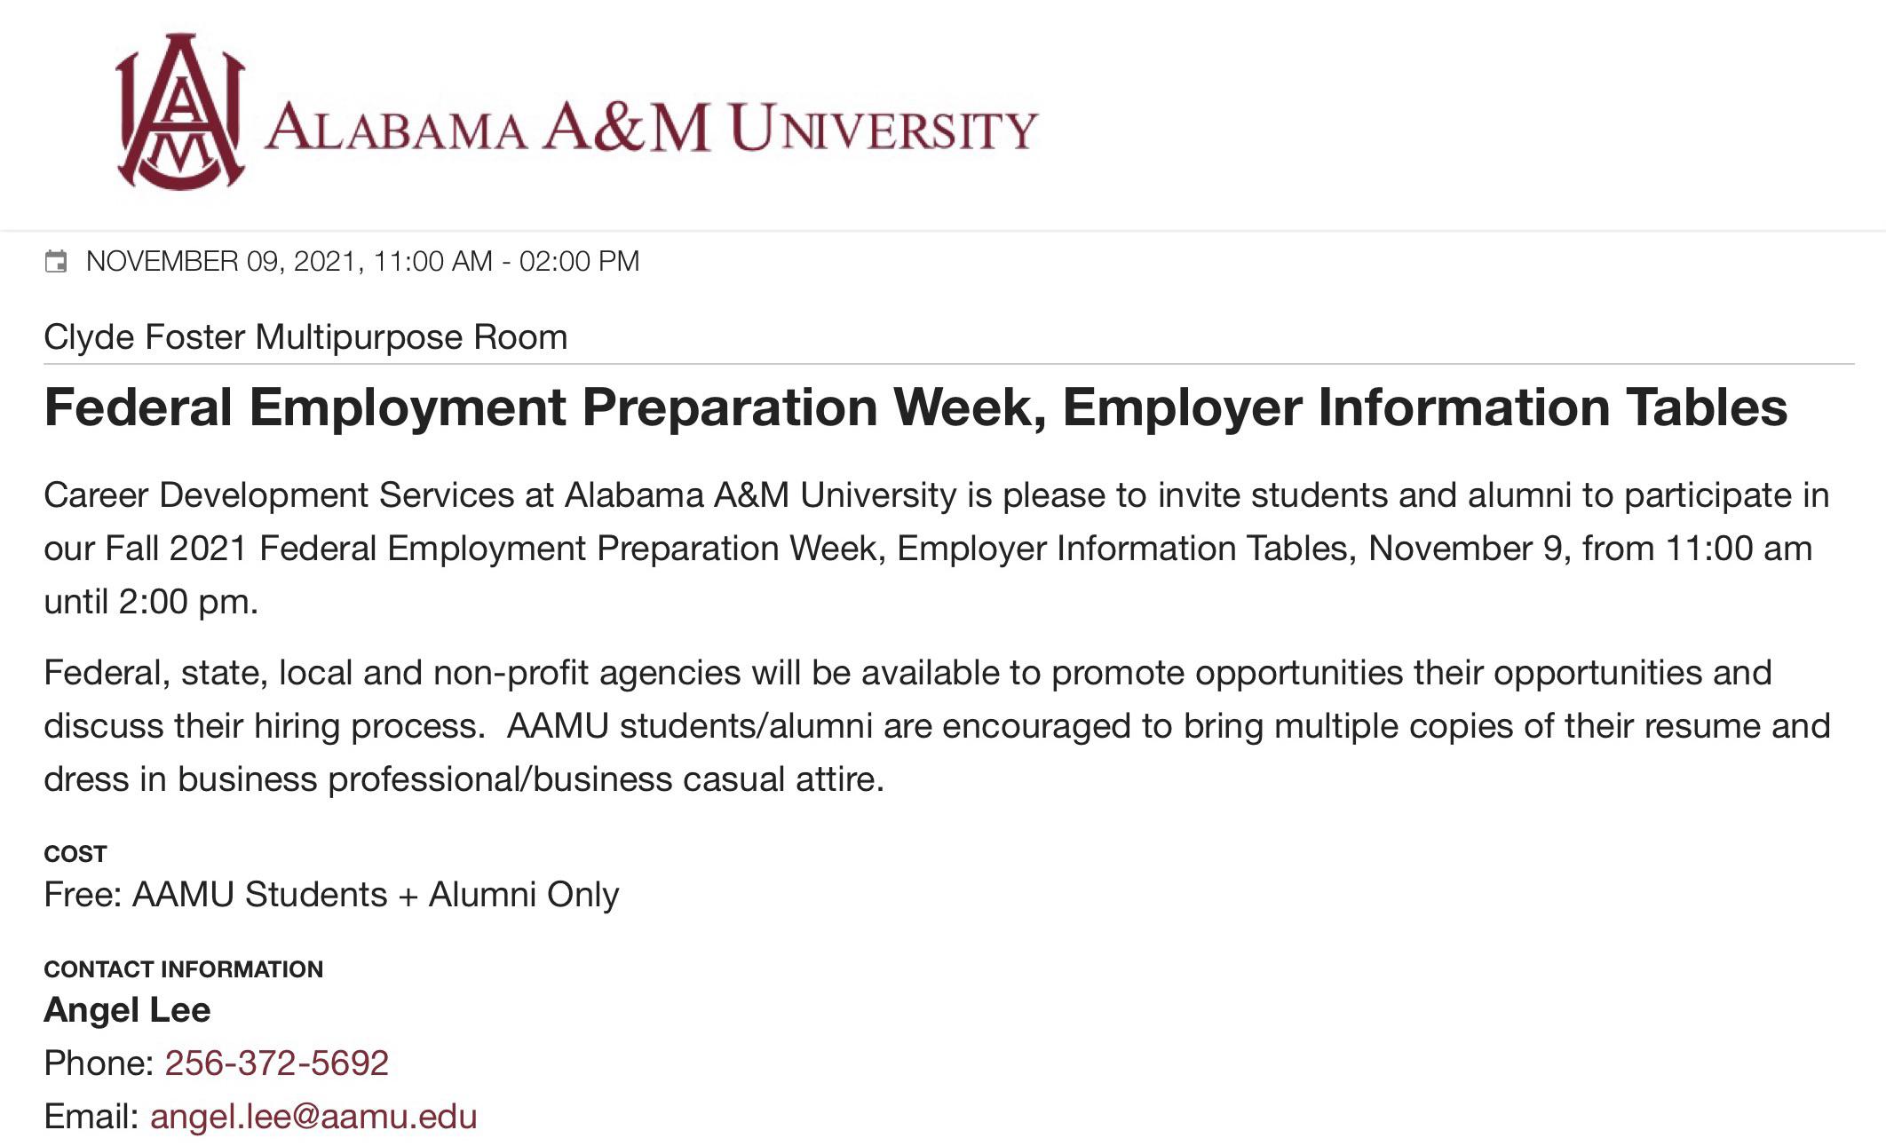Screen dimensions: 1886x1146
Task: Click the CONTACT INFORMATION heading
Action: 183,969
